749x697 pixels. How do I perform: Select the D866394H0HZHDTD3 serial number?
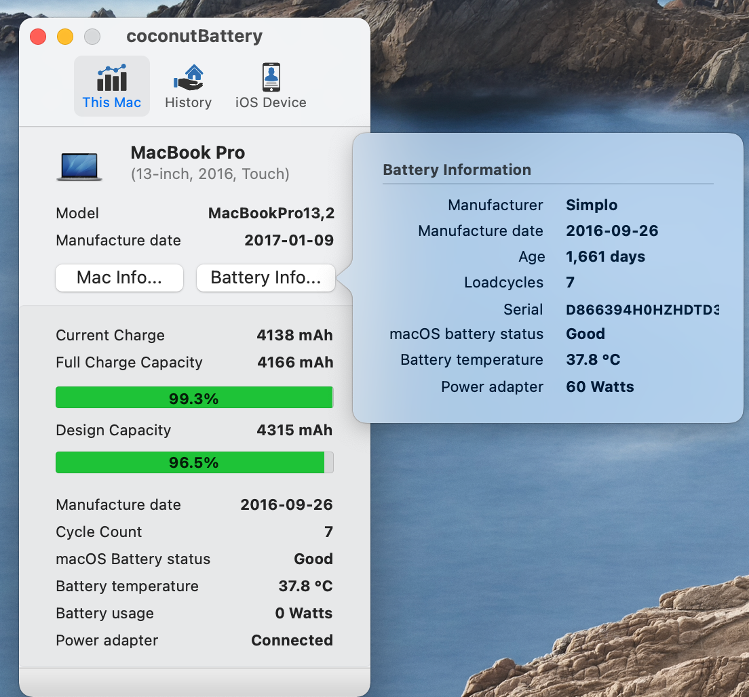pyautogui.click(x=643, y=310)
